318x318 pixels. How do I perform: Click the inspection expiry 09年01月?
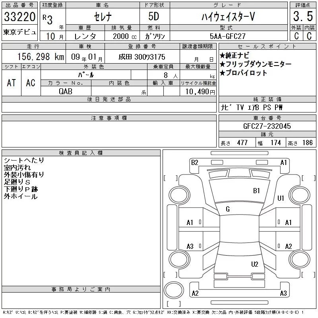(87, 57)
